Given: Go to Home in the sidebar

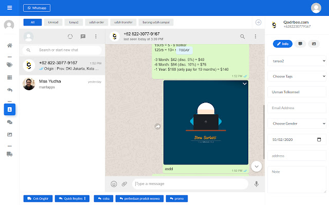Looking at the screenshot, I should coord(9,46).
